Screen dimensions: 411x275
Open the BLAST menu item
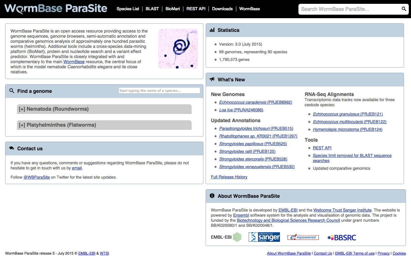[x=152, y=9]
